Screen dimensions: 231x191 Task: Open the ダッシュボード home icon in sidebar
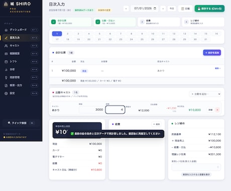(6, 30)
